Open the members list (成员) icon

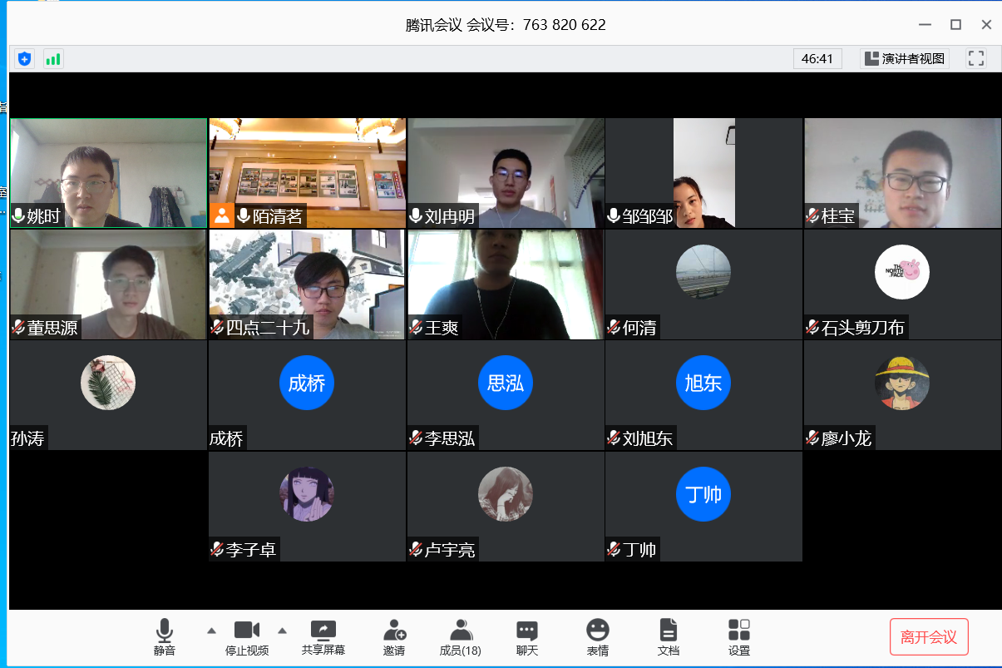click(460, 637)
